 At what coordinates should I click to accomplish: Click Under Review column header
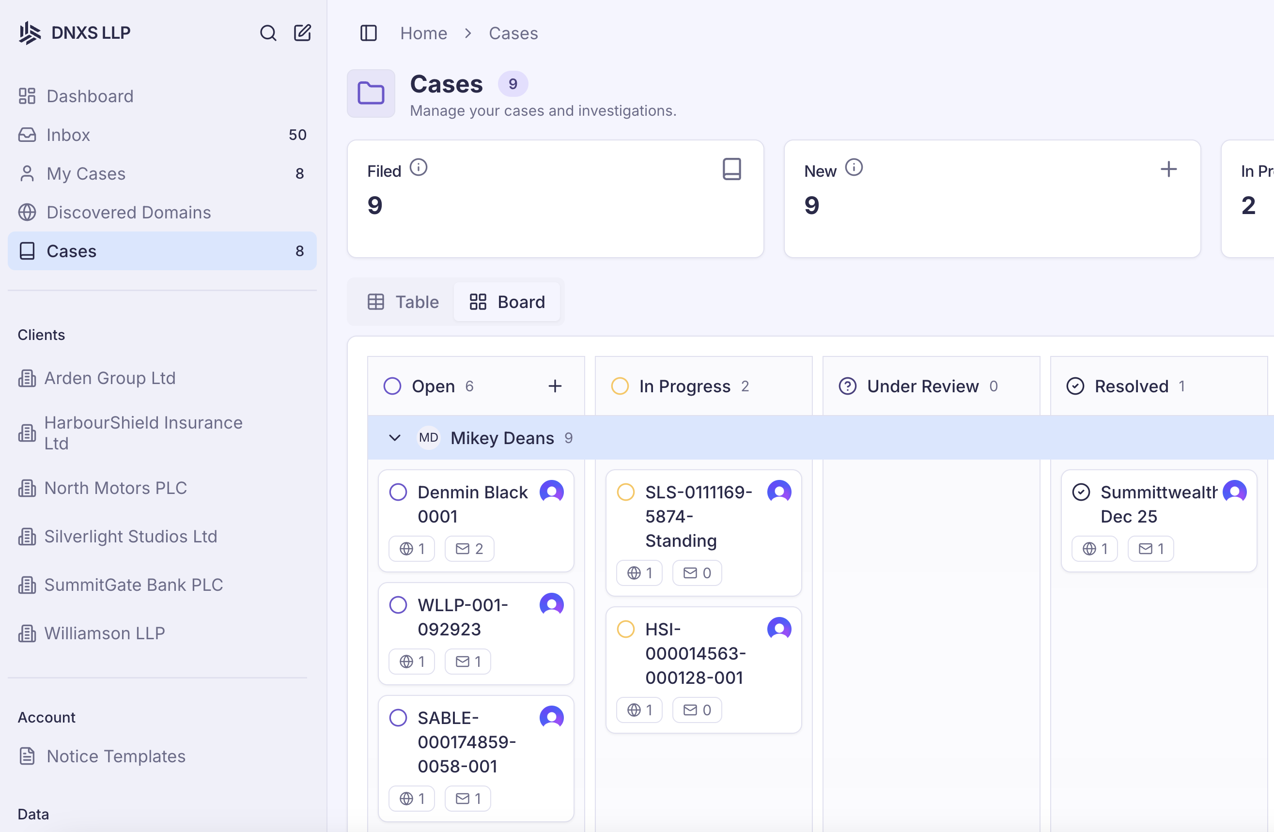(x=922, y=386)
